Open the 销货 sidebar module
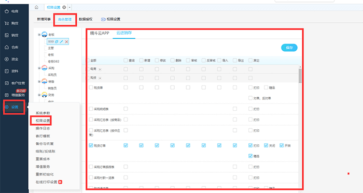 pos(12,35)
